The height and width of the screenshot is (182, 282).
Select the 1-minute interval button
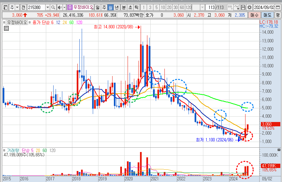coord(144,7)
